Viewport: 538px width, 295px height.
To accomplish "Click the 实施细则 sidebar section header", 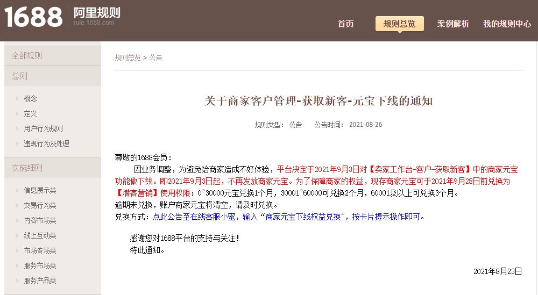I will tap(27, 168).
